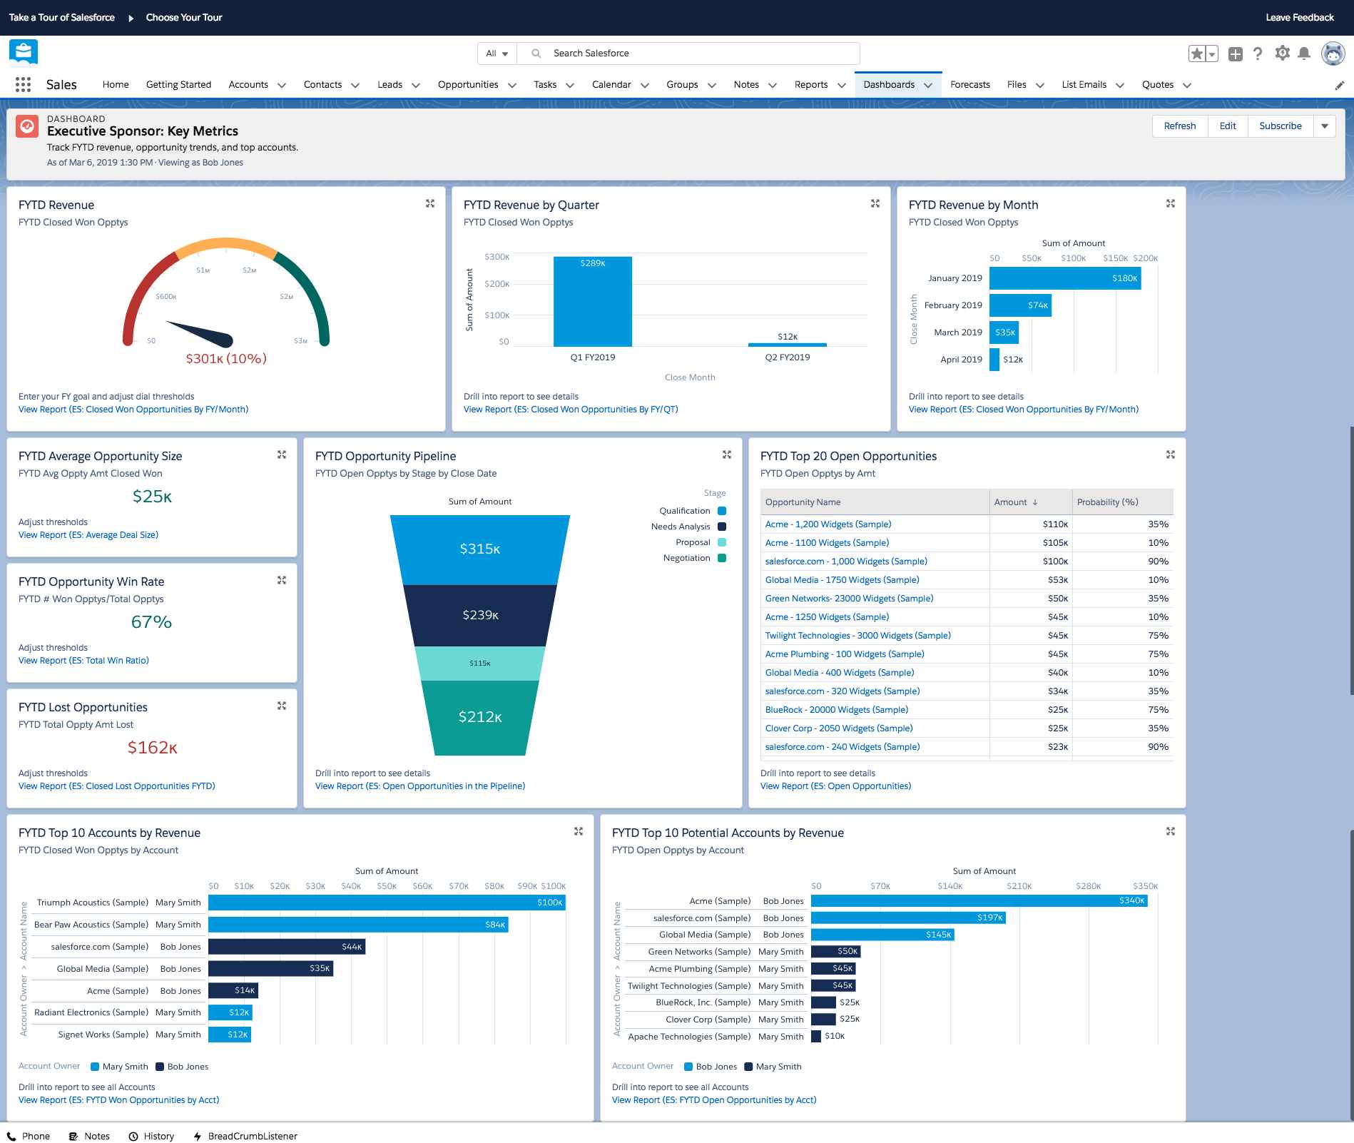Open Salesforce Help via the question mark icon
The image size is (1354, 1143).
point(1257,53)
